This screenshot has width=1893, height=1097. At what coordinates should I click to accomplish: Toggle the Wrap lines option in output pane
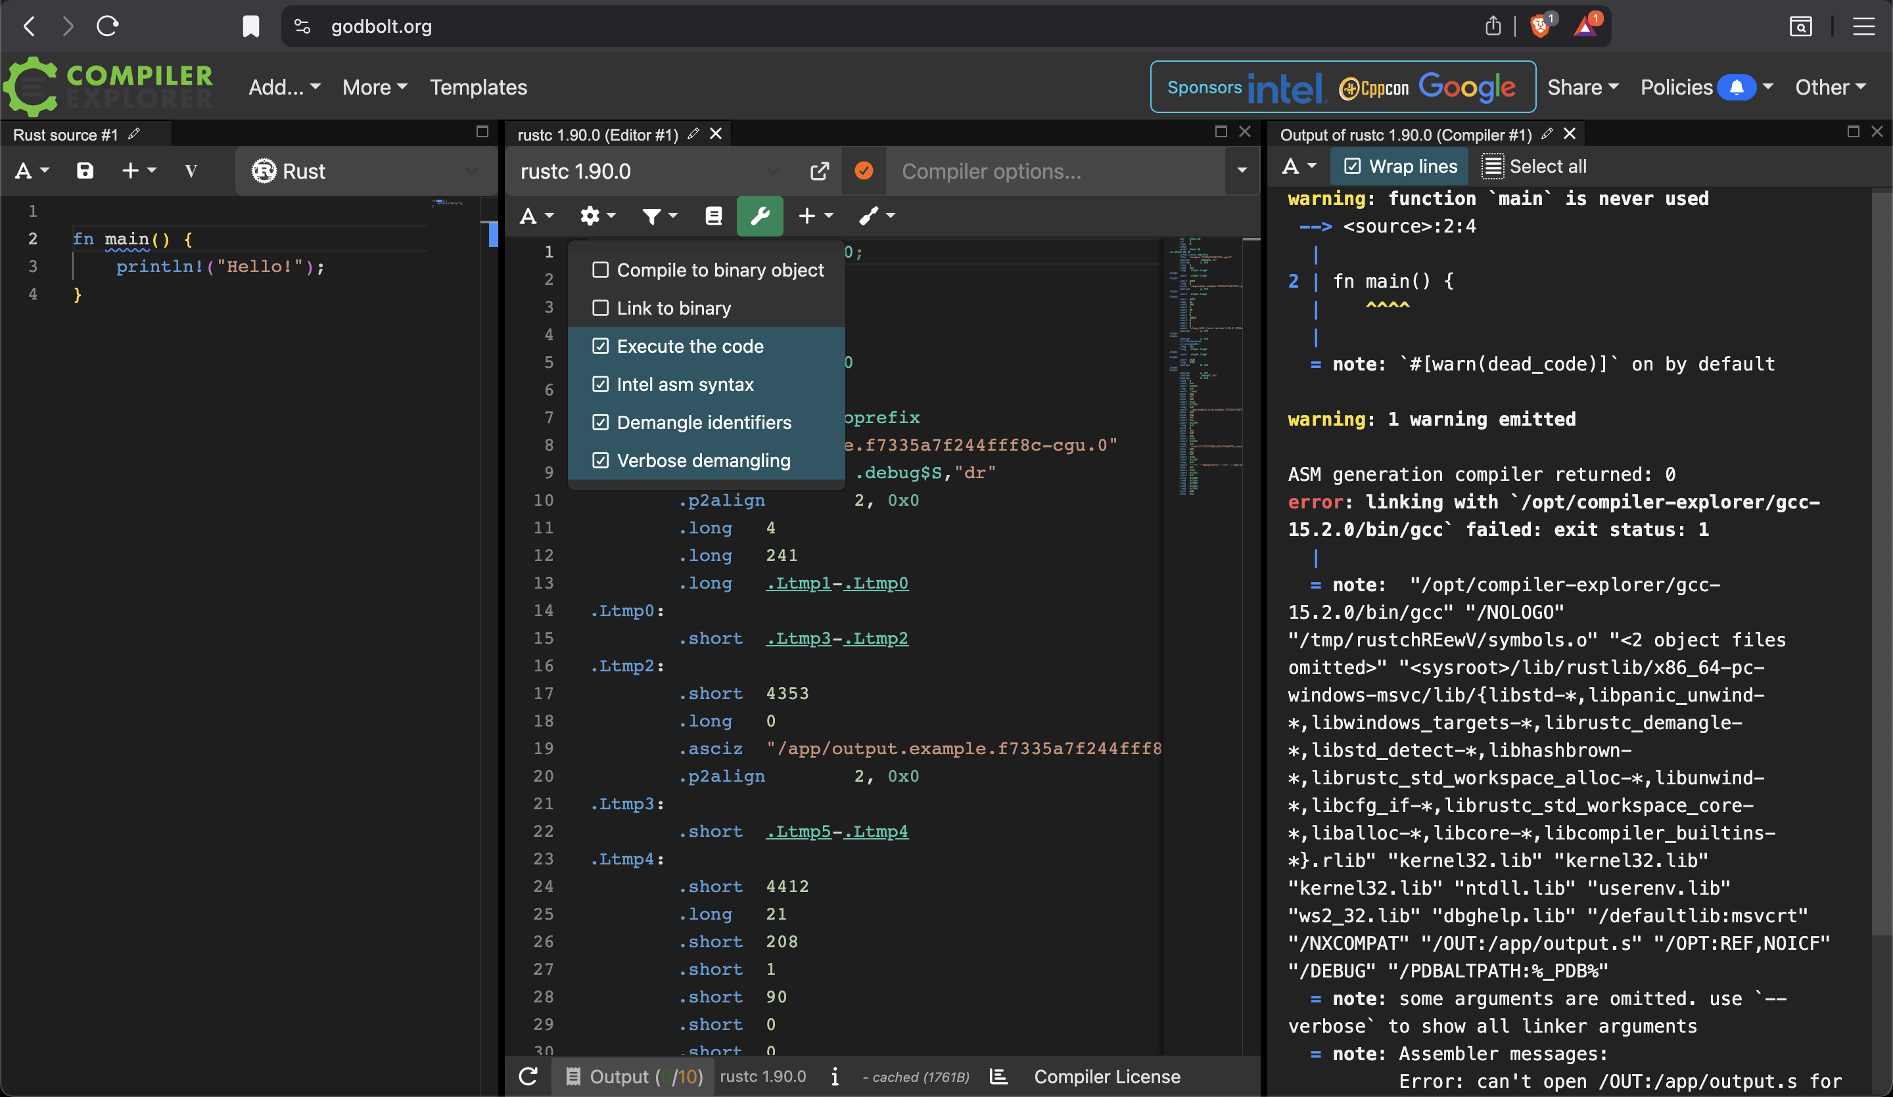1399,167
